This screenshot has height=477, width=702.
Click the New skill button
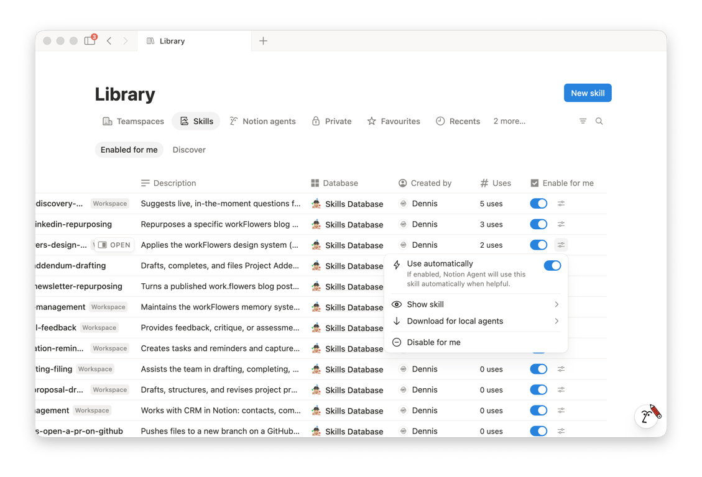click(588, 93)
